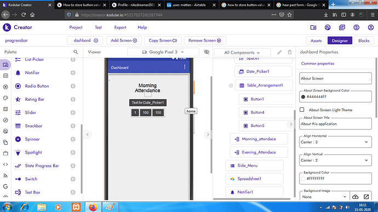Click the Remove Screen button
378x212 pixels.
pos(205,41)
